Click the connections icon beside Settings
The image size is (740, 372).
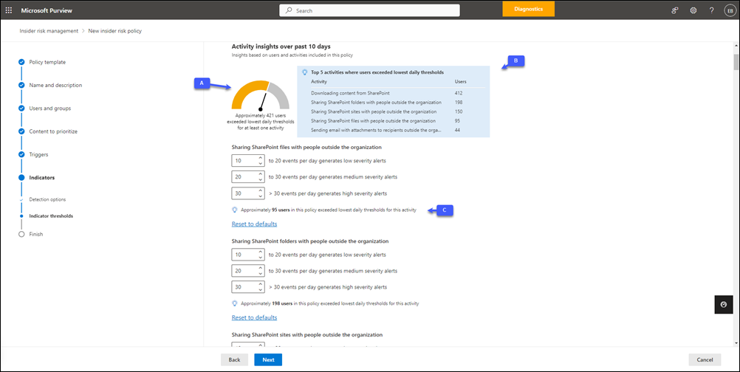(675, 10)
